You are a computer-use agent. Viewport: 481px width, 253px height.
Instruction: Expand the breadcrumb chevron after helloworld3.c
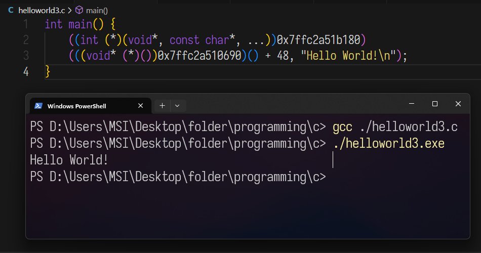(70, 11)
